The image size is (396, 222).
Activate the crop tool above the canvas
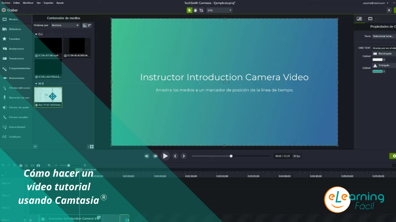[201, 10]
